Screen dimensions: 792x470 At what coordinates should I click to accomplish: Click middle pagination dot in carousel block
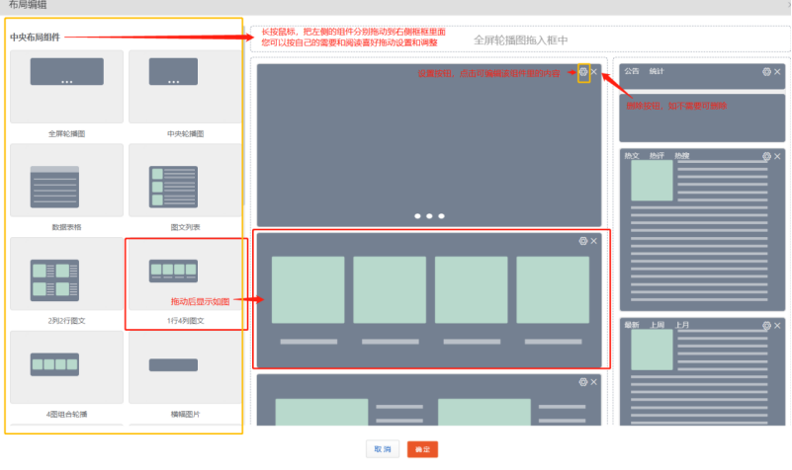pyautogui.click(x=430, y=215)
